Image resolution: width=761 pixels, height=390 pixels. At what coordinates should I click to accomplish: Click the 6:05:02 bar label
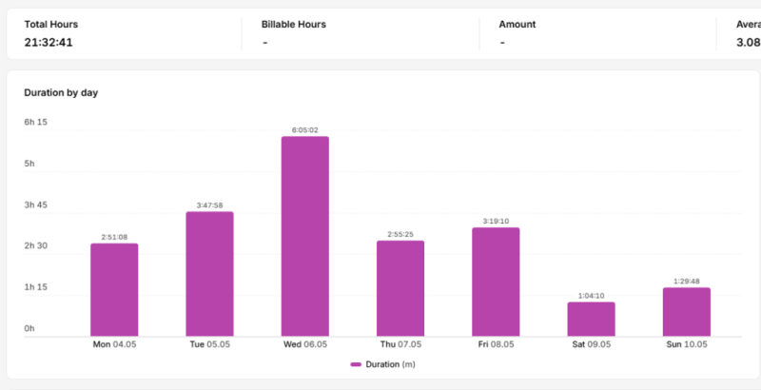pos(304,130)
